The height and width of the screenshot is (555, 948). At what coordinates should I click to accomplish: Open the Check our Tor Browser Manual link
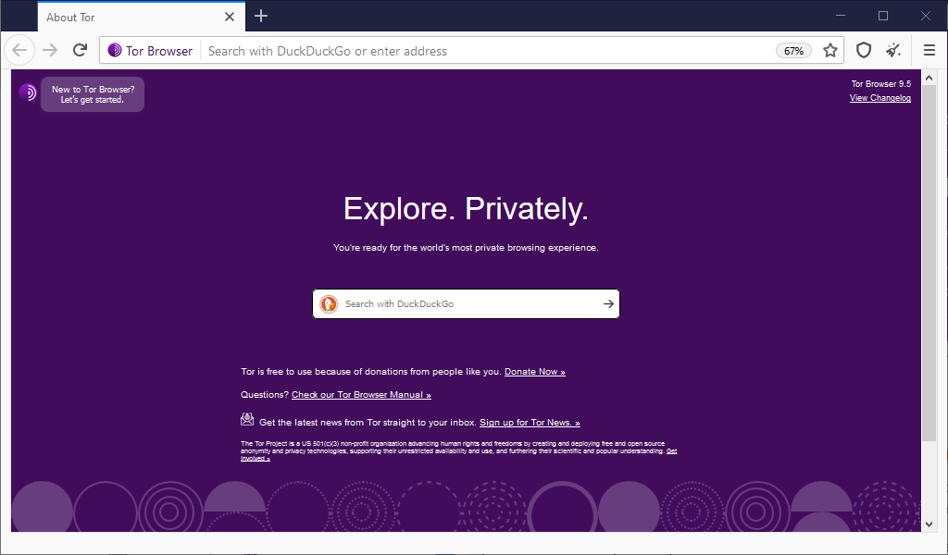[361, 394]
